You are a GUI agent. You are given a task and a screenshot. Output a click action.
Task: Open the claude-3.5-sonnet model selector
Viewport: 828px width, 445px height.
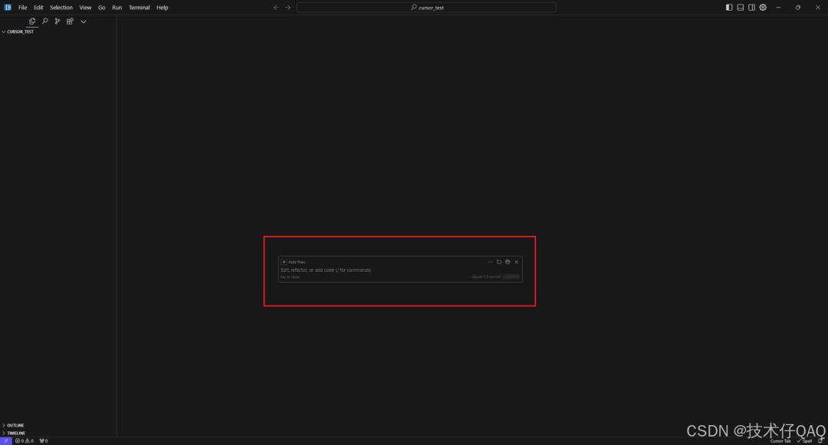point(485,276)
